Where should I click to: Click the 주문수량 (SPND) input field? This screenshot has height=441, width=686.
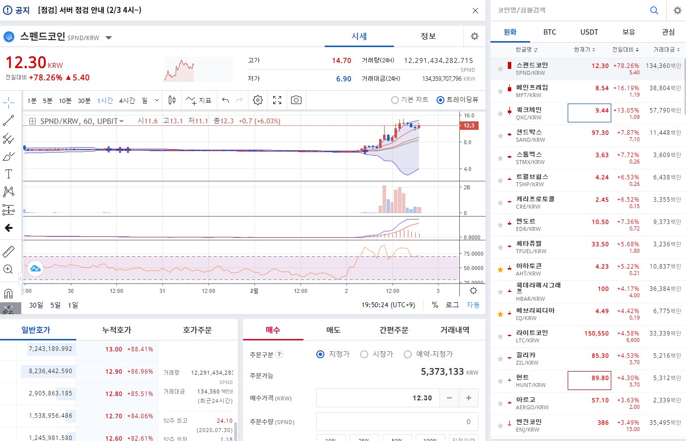tap(397, 422)
